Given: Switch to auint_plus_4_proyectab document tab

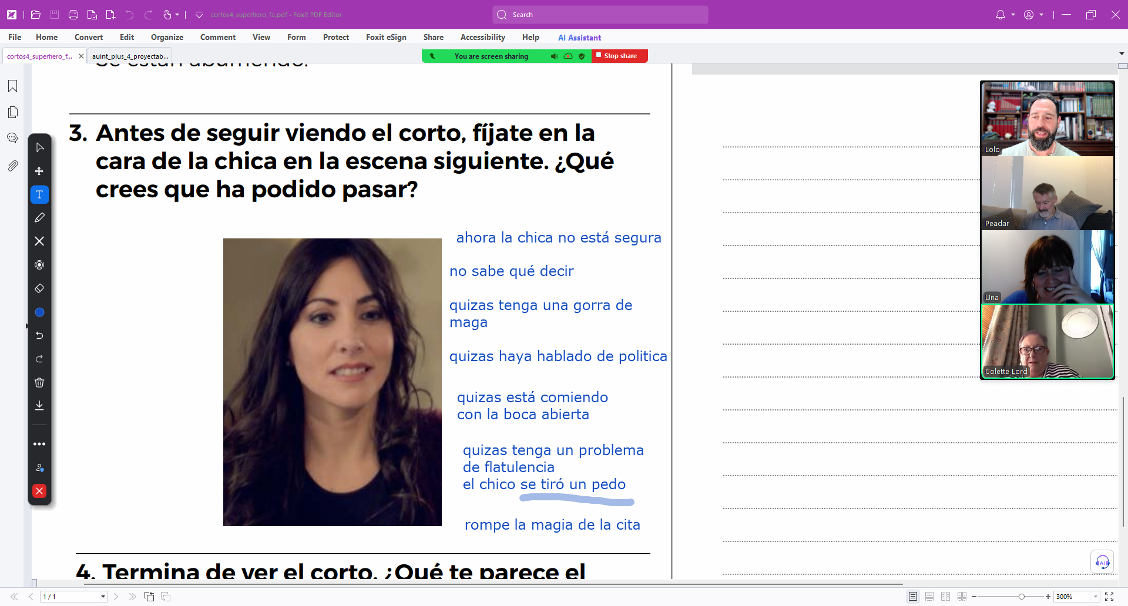Looking at the screenshot, I should coord(130,56).
